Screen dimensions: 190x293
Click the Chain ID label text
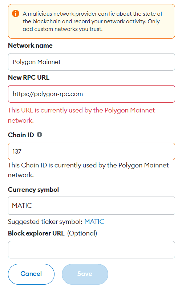pyautogui.click(x=21, y=135)
